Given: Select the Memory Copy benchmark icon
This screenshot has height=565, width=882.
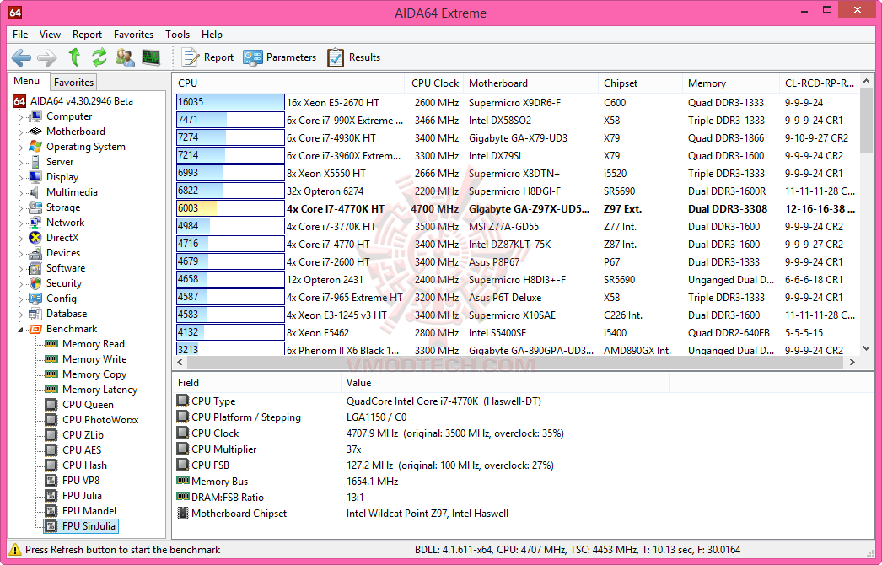Looking at the screenshot, I should point(51,374).
